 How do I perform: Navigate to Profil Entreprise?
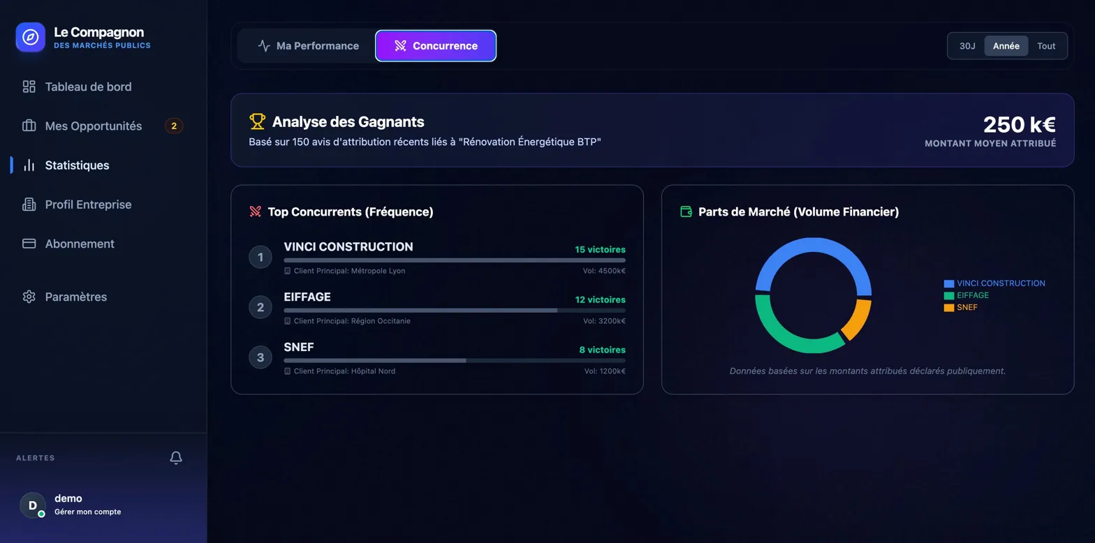(x=103, y=204)
